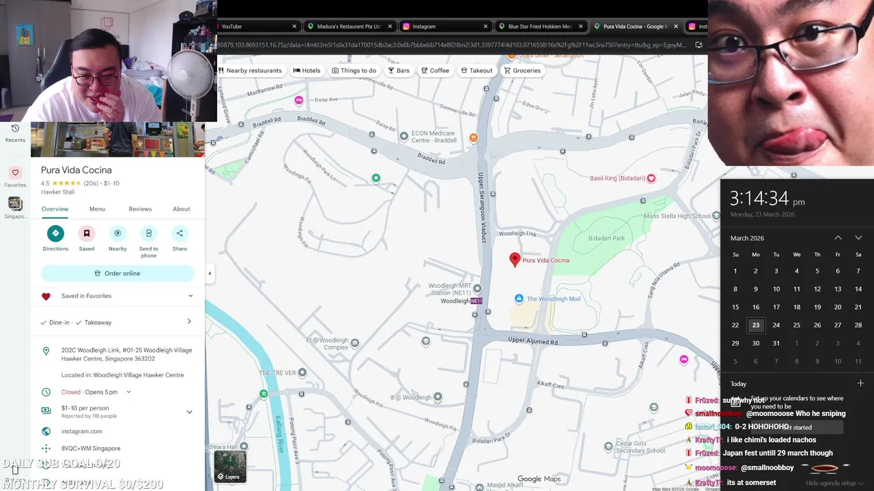Click the Maris Stella High School marker

click(716, 216)
